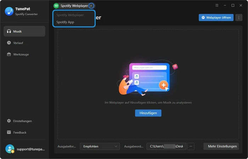Open the hamburger menu in the title bar
The width and height of the screenshot is (248, 159).
point(217,6)
